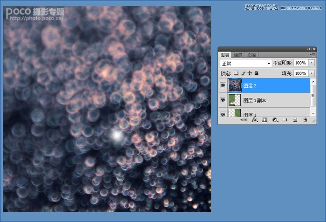Open the 正常 blend mode dropdown

click(x=245, y=63)
